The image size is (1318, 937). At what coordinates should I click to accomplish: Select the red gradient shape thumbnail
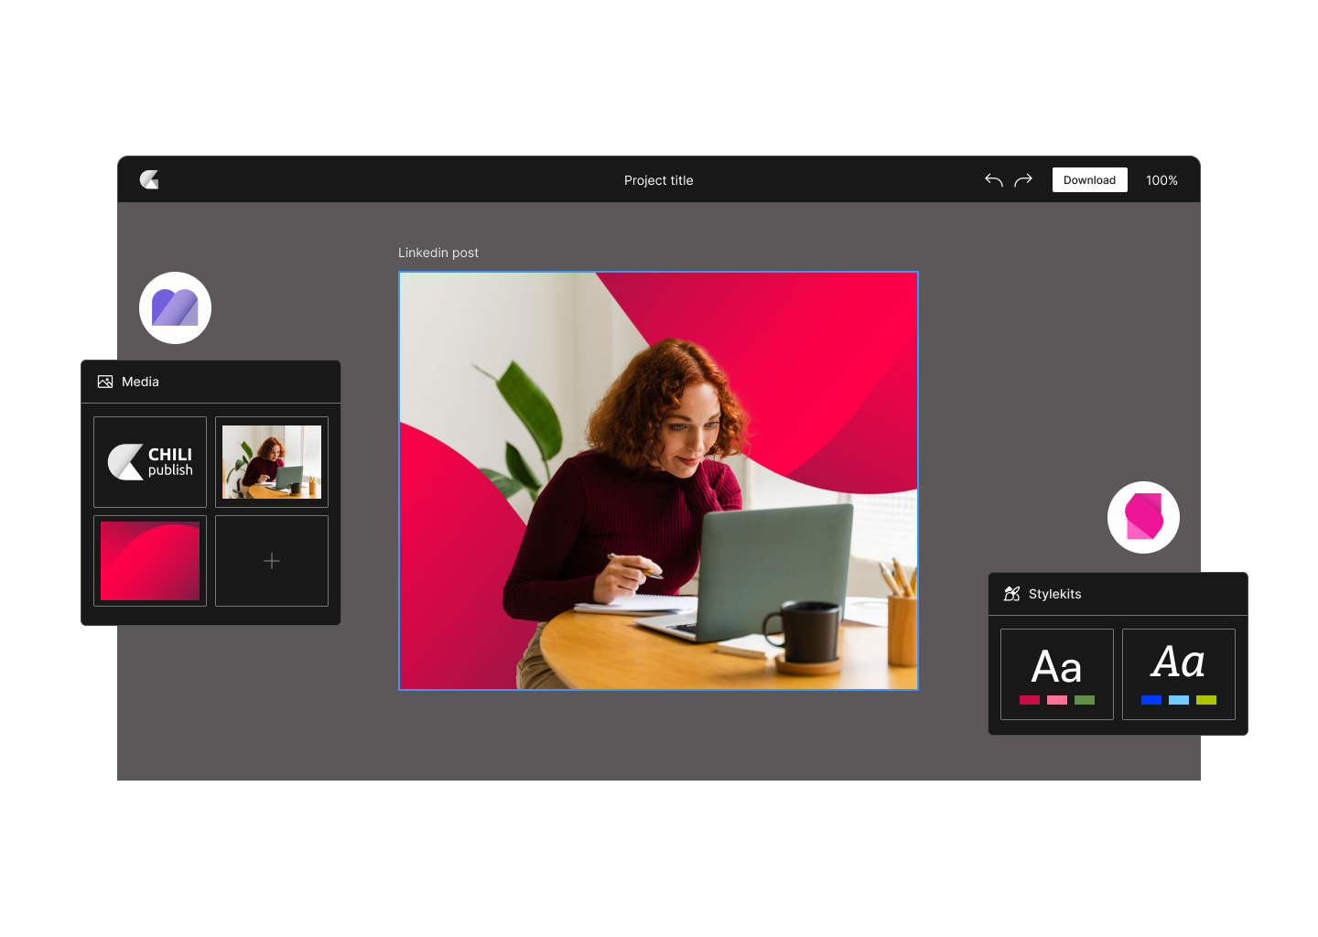[x=150, y=561]
